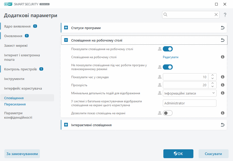Image resolution: width=233 pixels, height=161 pixels.
Task: Disable «Показувати сповіщення на робочому столі»
Action: pyautogui.click(x=168, y=49)
